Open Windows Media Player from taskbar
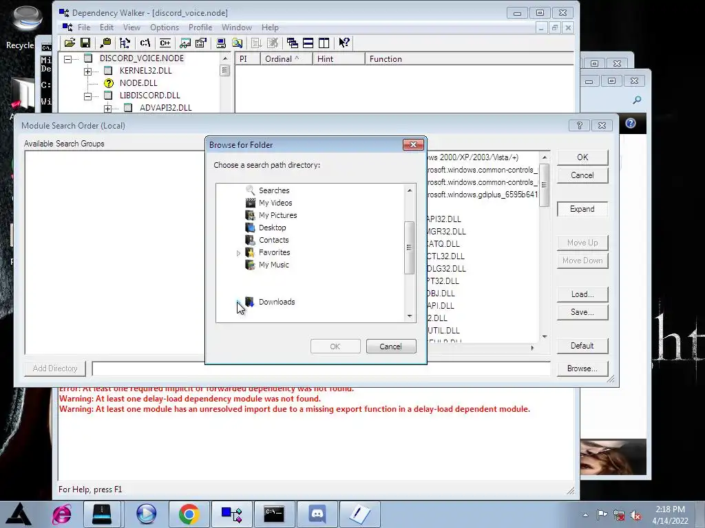705x528 pixels. point(146,514)
